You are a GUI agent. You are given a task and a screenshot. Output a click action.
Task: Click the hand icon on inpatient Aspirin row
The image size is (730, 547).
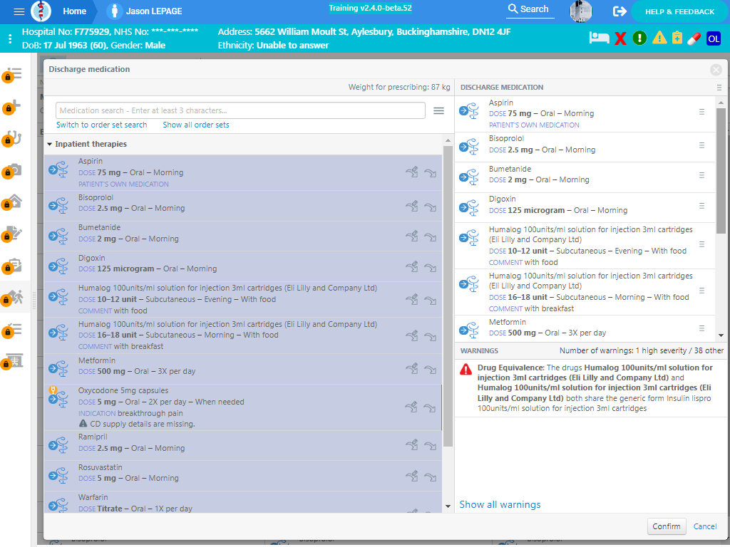pos(411,172)
